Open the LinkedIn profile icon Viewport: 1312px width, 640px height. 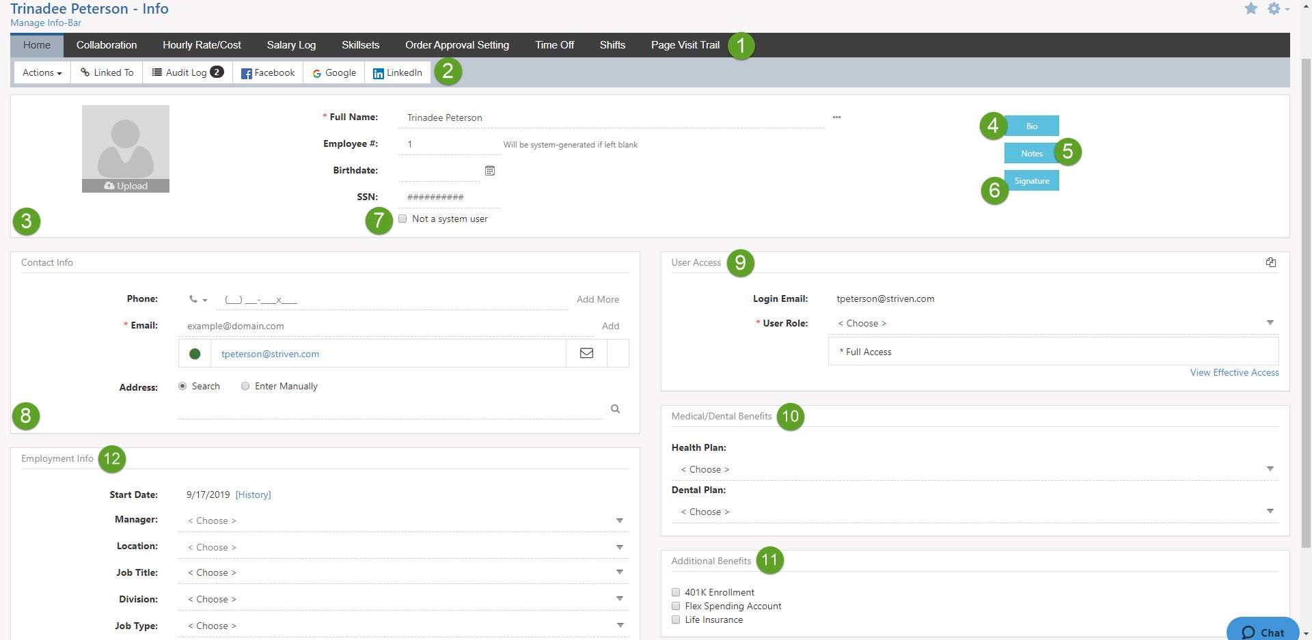point(379,72)
